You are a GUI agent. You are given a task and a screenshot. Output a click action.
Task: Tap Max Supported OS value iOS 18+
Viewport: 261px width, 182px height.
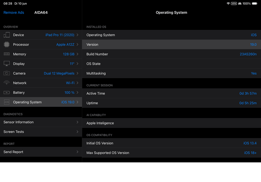coord(250,153)
